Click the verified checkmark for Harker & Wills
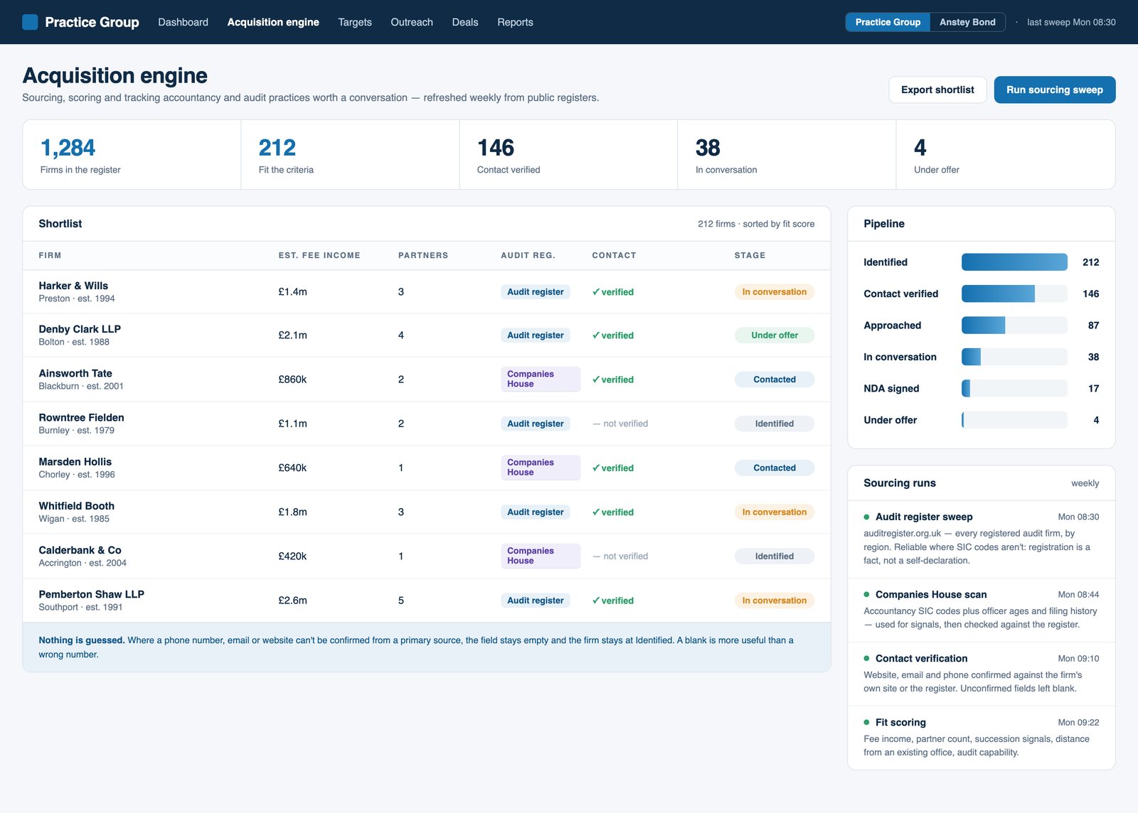This screenshot has width=1138, height=813. pos(596,291)
